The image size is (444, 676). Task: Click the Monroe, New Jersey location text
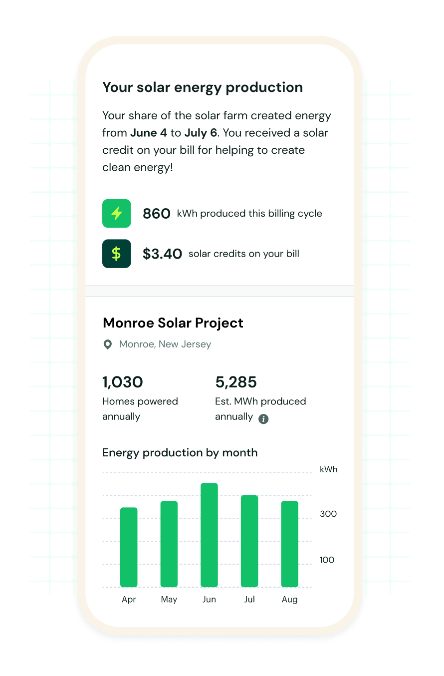165,344
